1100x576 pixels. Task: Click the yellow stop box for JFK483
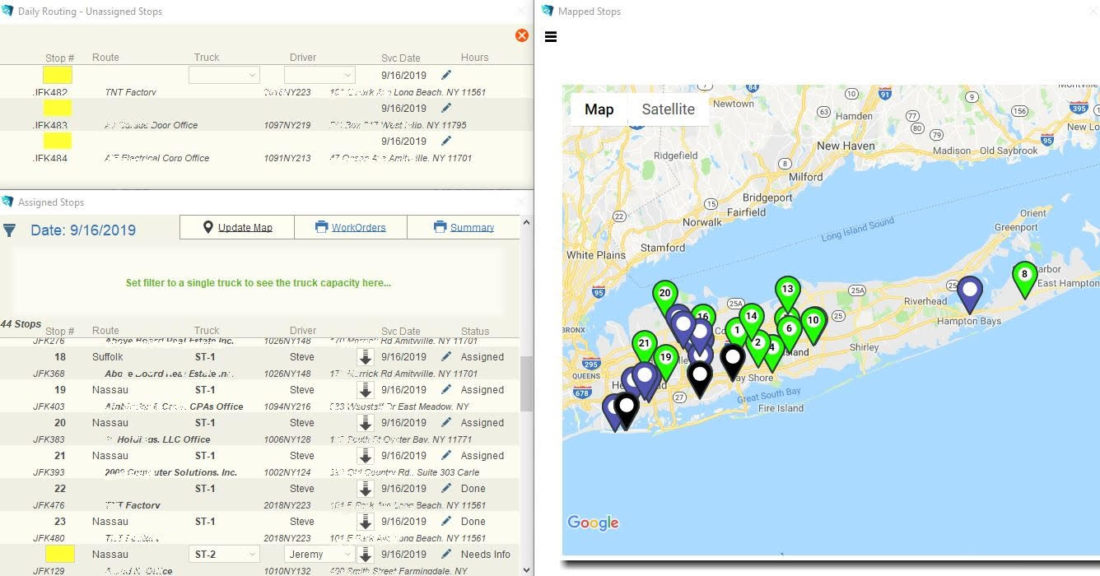coord(58,108)
